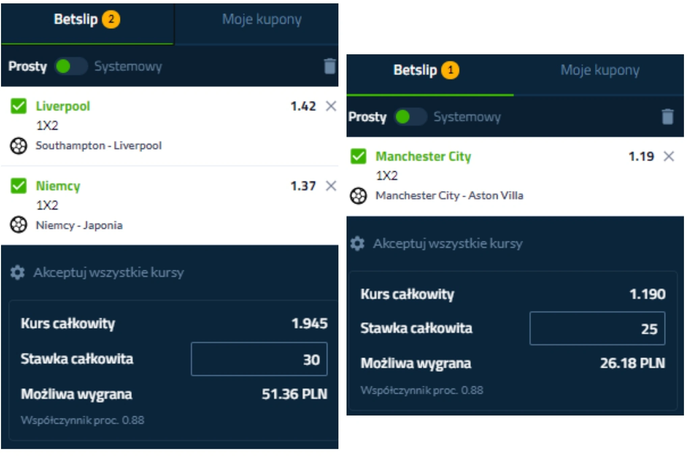Click gear icon in right betslip
Screen dimensions: 688x459
357,243
